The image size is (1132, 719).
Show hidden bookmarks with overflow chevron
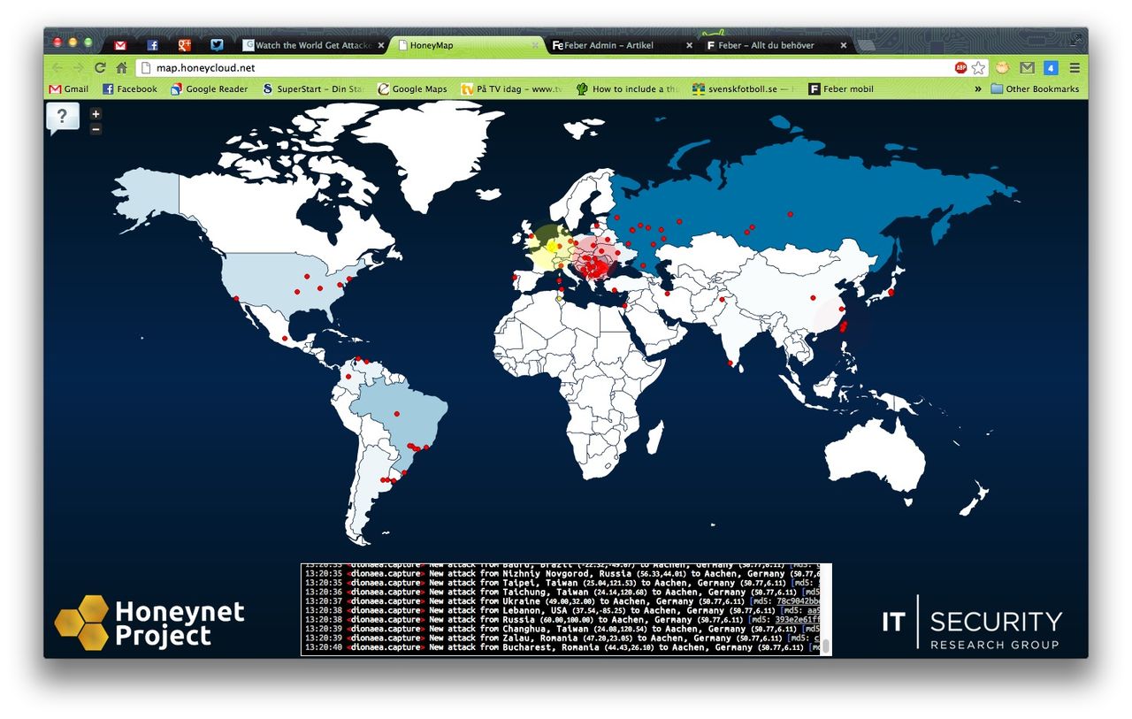coord(978,88)
